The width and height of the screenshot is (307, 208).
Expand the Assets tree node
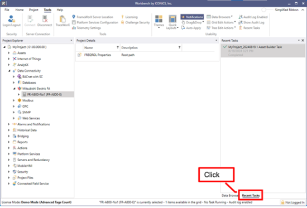point(8,53)
